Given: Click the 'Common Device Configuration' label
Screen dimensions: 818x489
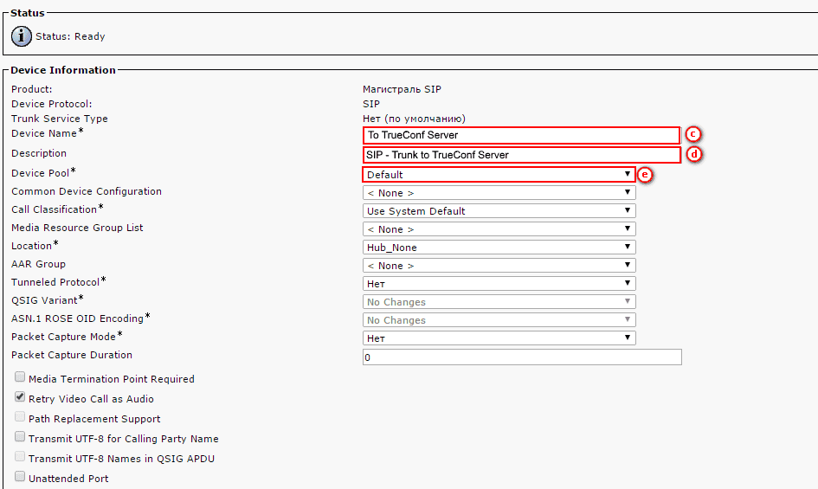Looking at the screenshot, I should 87,191.
